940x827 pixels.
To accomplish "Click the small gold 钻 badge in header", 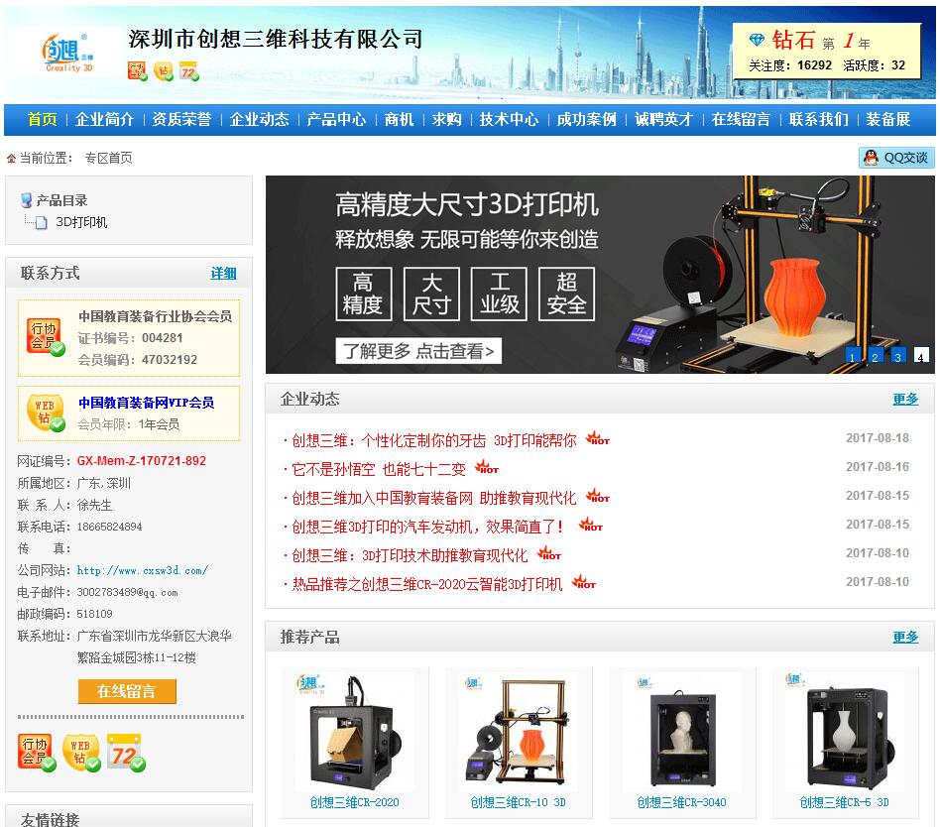I will pyautogui.click(x=163, y=70).
